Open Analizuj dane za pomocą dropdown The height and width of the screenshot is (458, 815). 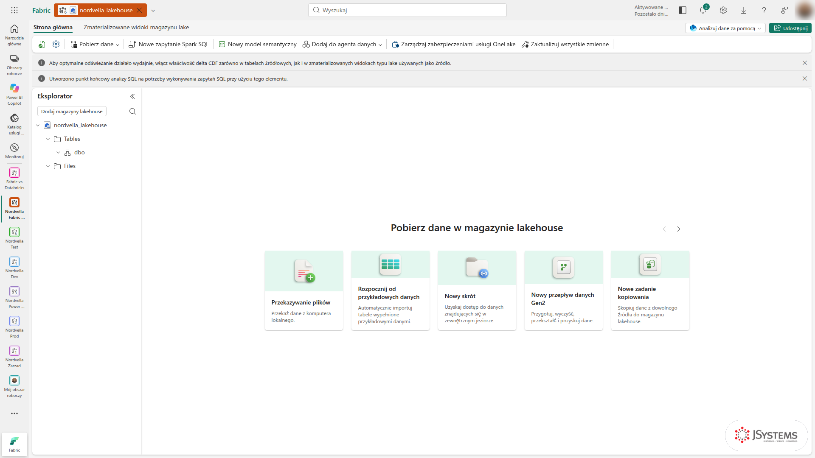725,28
